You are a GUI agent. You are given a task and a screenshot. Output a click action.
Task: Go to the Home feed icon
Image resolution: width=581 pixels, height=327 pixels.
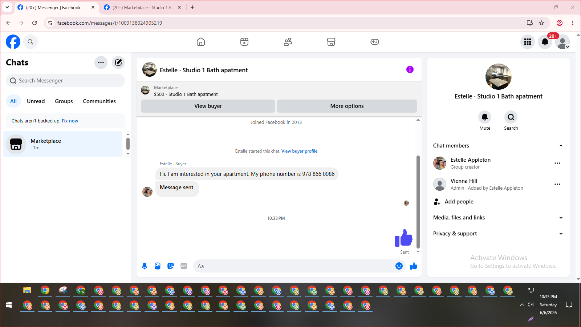point(201,42)
